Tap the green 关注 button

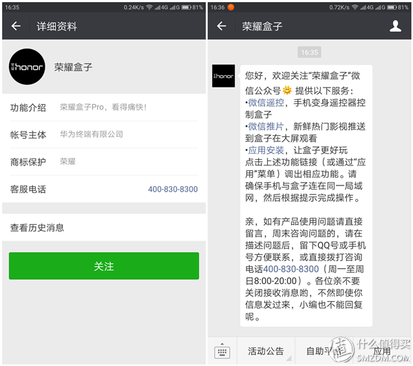tap(104, 266)
